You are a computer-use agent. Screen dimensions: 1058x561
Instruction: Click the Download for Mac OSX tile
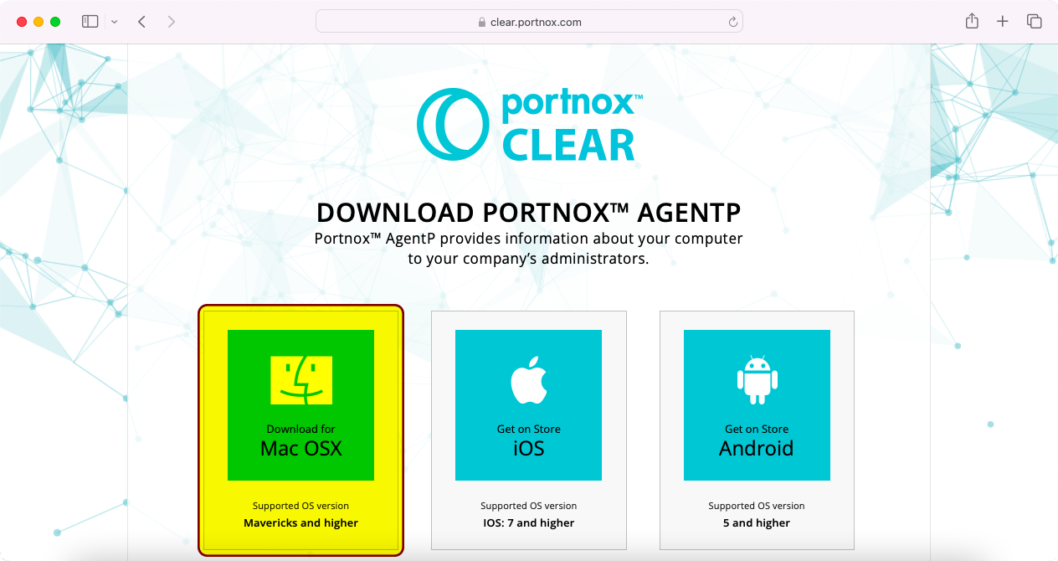[300, 405]
